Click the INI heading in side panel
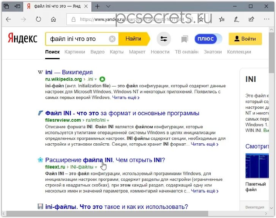This screenshot has width=276, height=218. tap(251, 79)
